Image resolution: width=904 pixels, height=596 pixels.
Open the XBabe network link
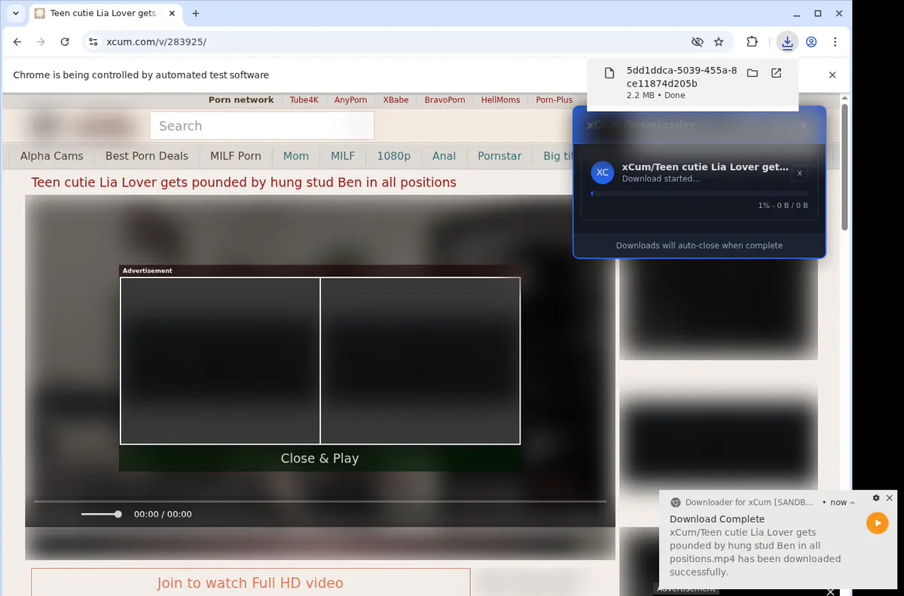pyautogui.click(x=396, y=99)
